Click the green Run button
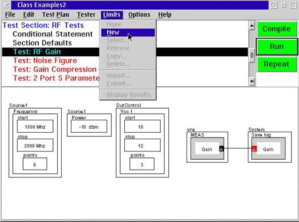This screenshot has width=299, height=222. point(277,46)
